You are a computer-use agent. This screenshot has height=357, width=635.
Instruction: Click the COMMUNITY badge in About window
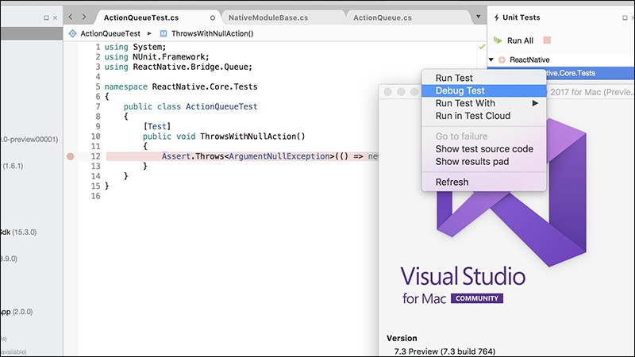coord(477,298)
